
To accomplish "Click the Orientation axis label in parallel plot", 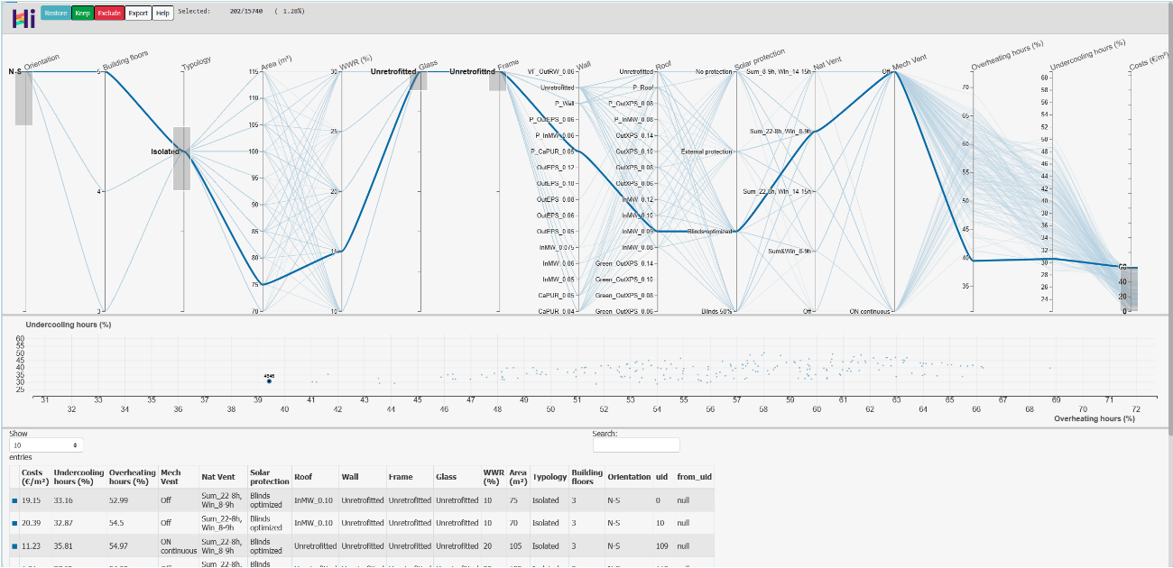I will 42,63.
